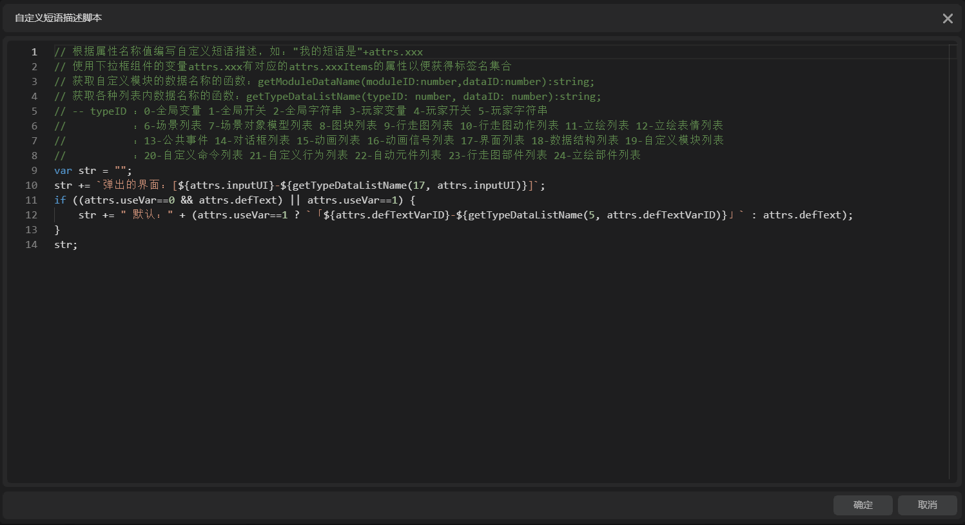
Task: Click attrs.defText in the if condition
Action: 238,200
